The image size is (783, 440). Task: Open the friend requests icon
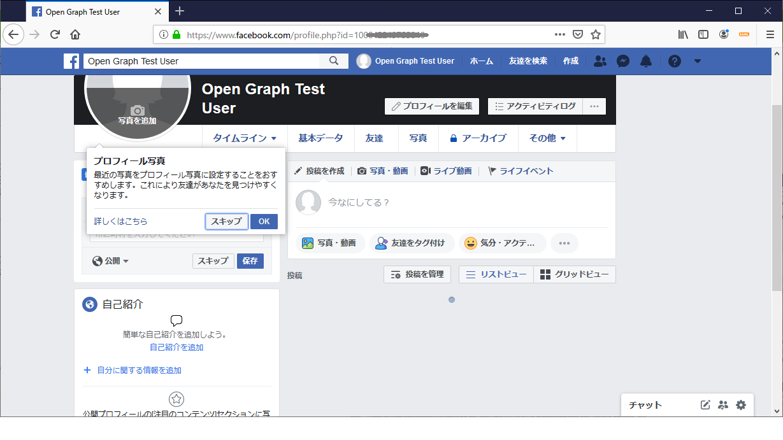tap(600, 60)
